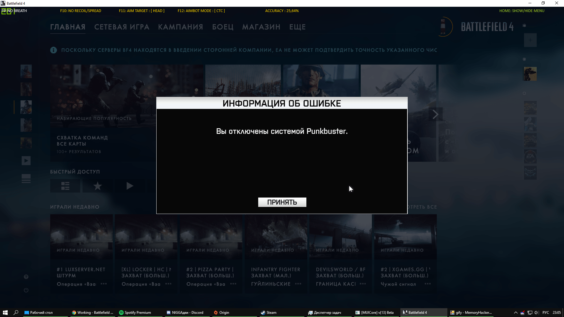Switch to Origin in taskbar

[x=234, y=313]
